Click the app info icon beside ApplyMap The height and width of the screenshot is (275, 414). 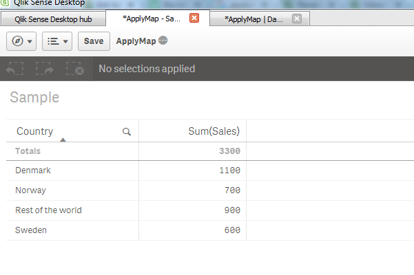coord(163,41)
